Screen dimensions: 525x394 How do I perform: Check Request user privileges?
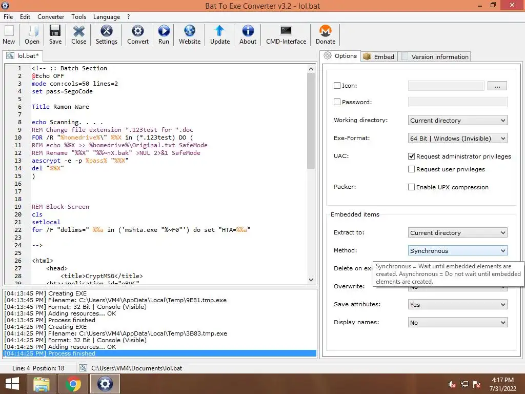(412, 169)
